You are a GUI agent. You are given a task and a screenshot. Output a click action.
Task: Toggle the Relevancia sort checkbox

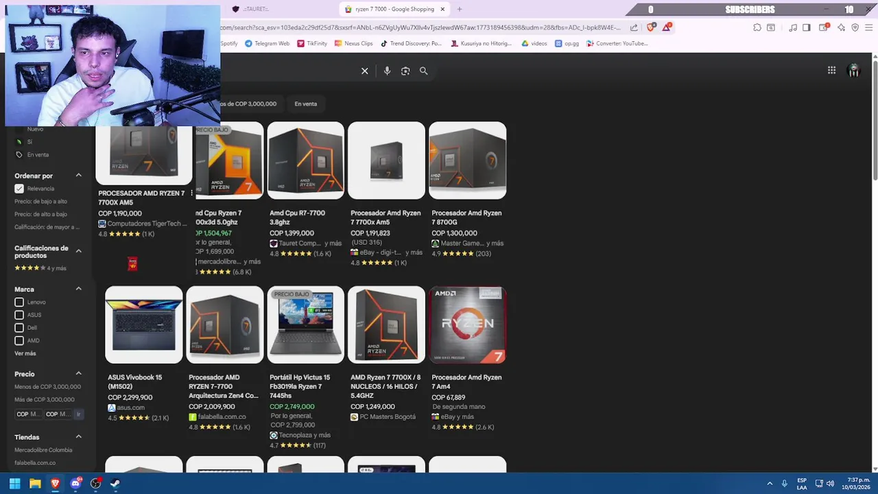point(19,189)
